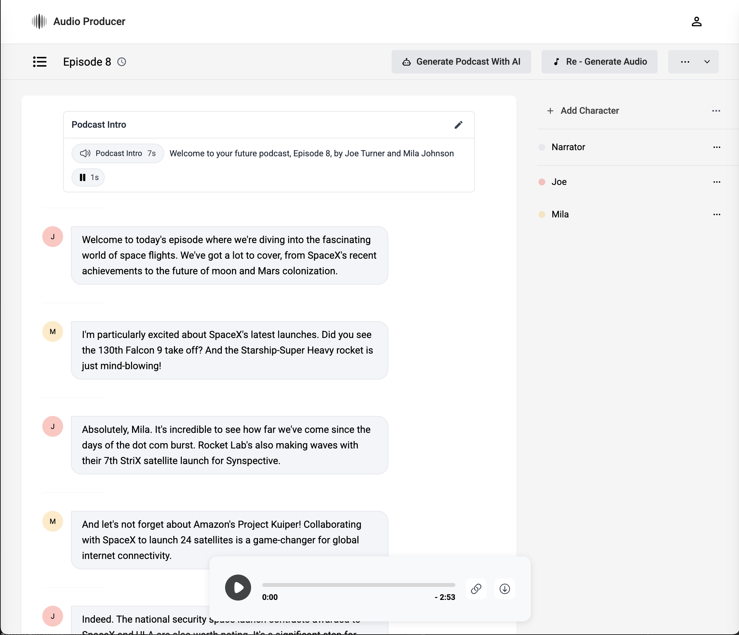Screen dimensions: 739x635
Task: Copy audio link from the player
Action: (476, 589)
